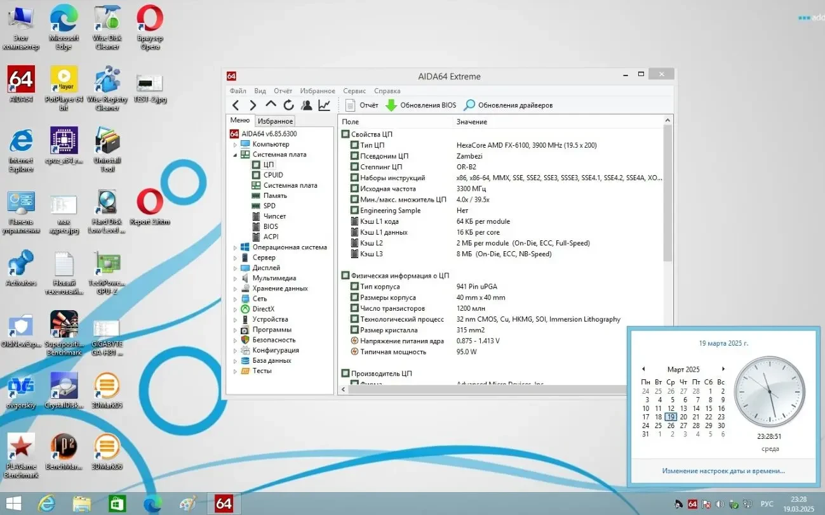825x515 pixels.
Task: Expand the Устройства tree node
Action: [235, 319]
